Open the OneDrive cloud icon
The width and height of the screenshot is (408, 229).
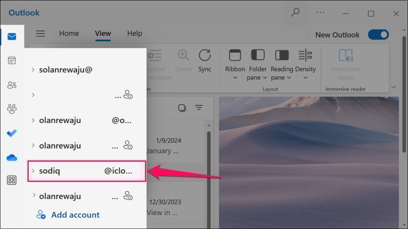[12, 158]
